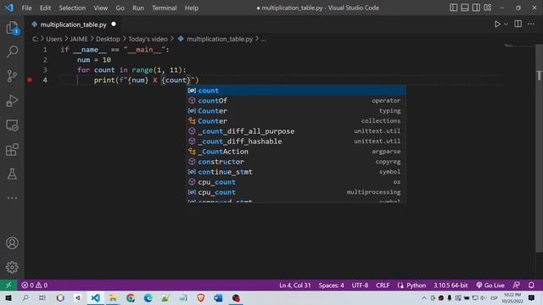Select 'continue_stmt' symbol suggestion
The height and width of the screenshot is (305, 543).
[x=296, y=172]
